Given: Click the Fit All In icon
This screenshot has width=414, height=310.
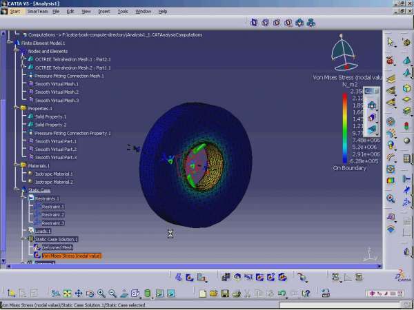Looking at the screenshot, I should 68,293.
